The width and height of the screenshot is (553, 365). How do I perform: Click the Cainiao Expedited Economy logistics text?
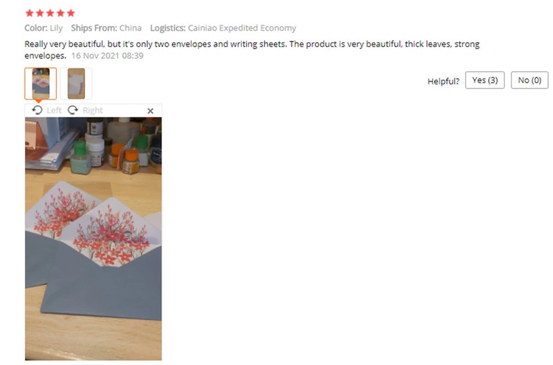(x=242, y=28)
